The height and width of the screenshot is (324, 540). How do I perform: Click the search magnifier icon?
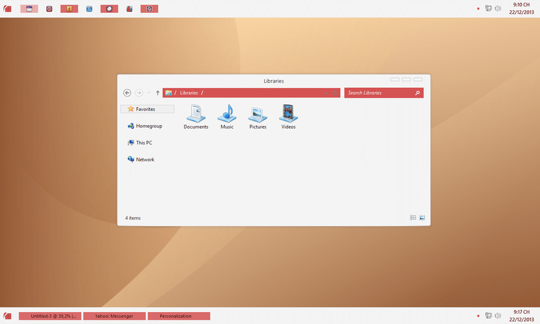417,93
